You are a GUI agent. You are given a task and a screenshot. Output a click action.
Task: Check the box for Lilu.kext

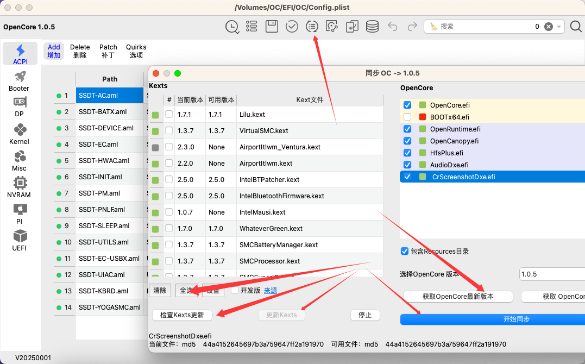click(x=169, y=115)
